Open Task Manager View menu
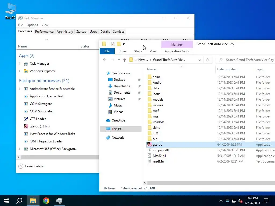Screen dimensions: 275x206 [x=45, y=25]
